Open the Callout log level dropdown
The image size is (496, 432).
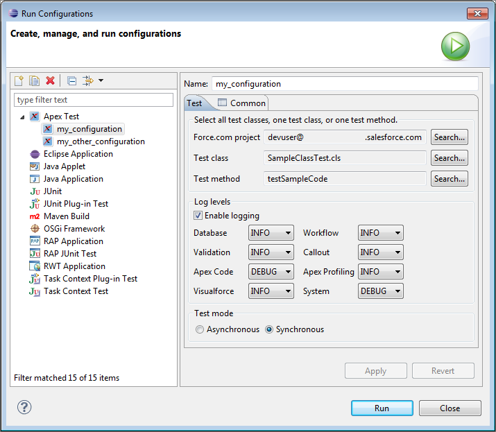[381, 252]
